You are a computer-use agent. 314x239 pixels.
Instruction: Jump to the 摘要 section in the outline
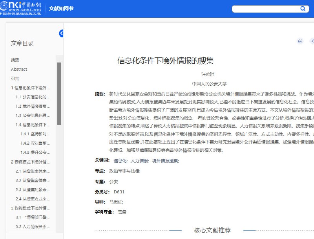click(15, 60)
